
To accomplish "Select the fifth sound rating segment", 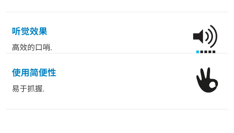I will [x=214, y=52].
